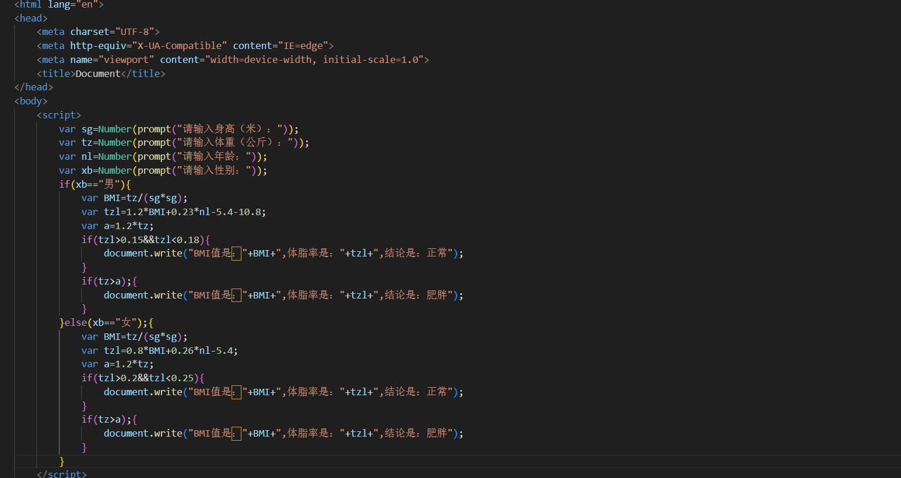
Task: Click the word Document in the title tag
Action: pyautogui.click(x=98, y=73)
